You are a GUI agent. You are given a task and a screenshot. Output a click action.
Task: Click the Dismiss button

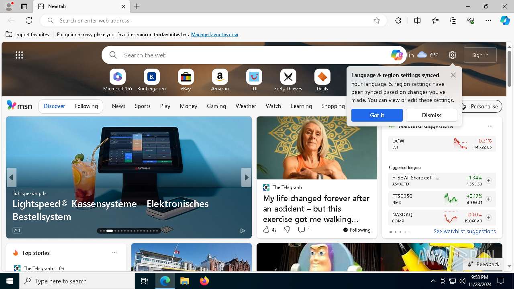tap(432, 115)
